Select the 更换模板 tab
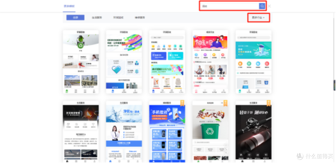This screenshot has height=163, width=336. [x=69, y=6]
